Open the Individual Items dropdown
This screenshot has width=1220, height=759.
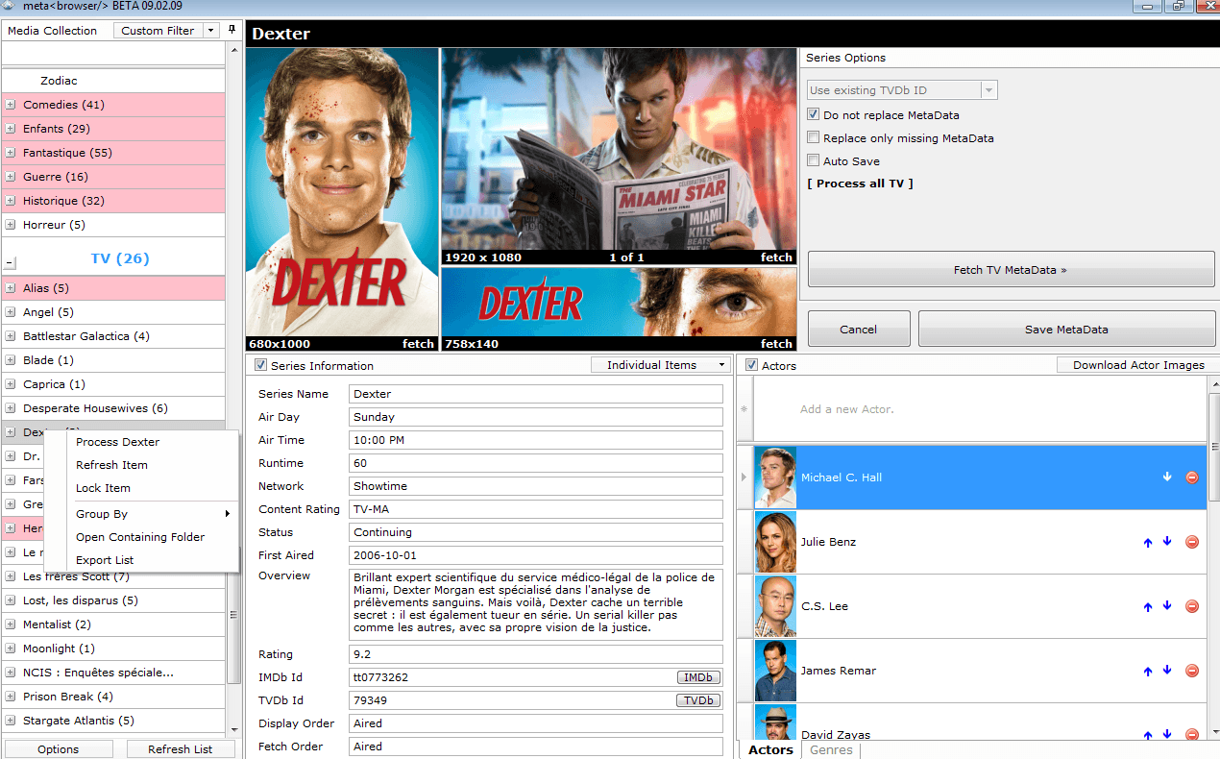coord(660,365)
